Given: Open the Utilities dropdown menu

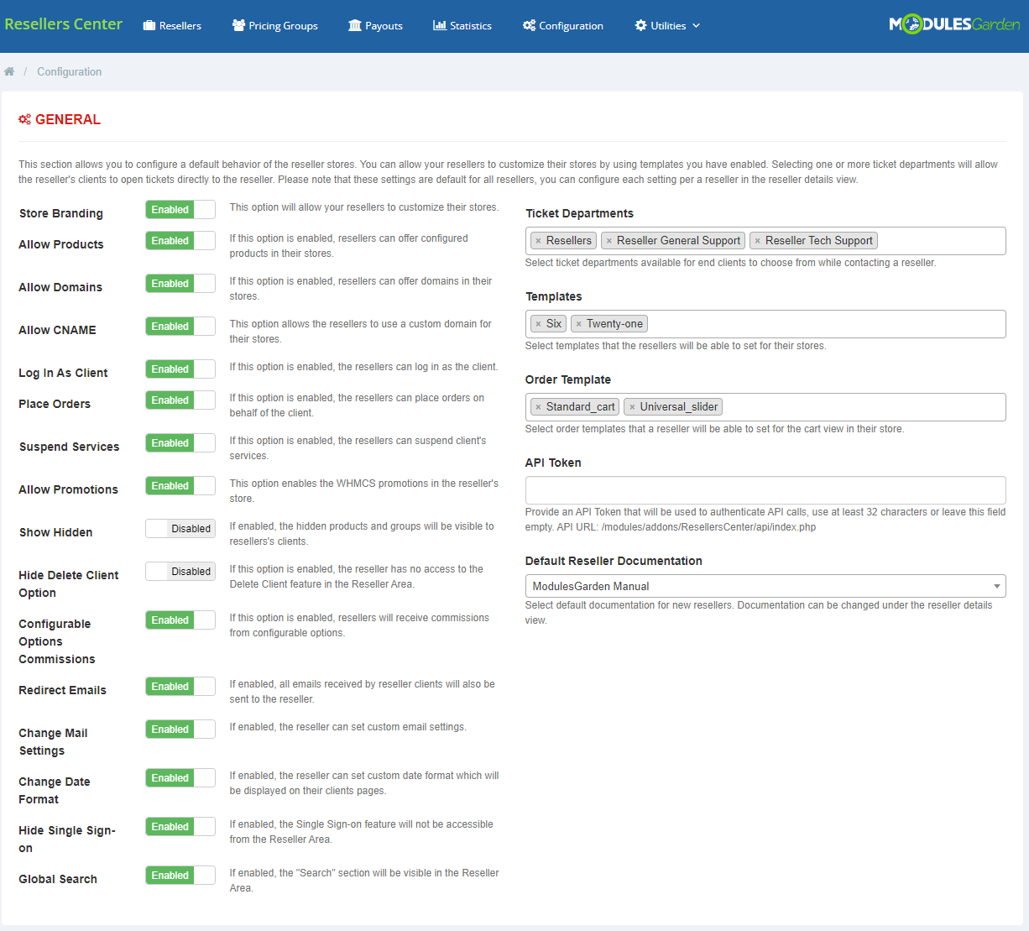Looking at the screenshot, I should click(667, 26).
